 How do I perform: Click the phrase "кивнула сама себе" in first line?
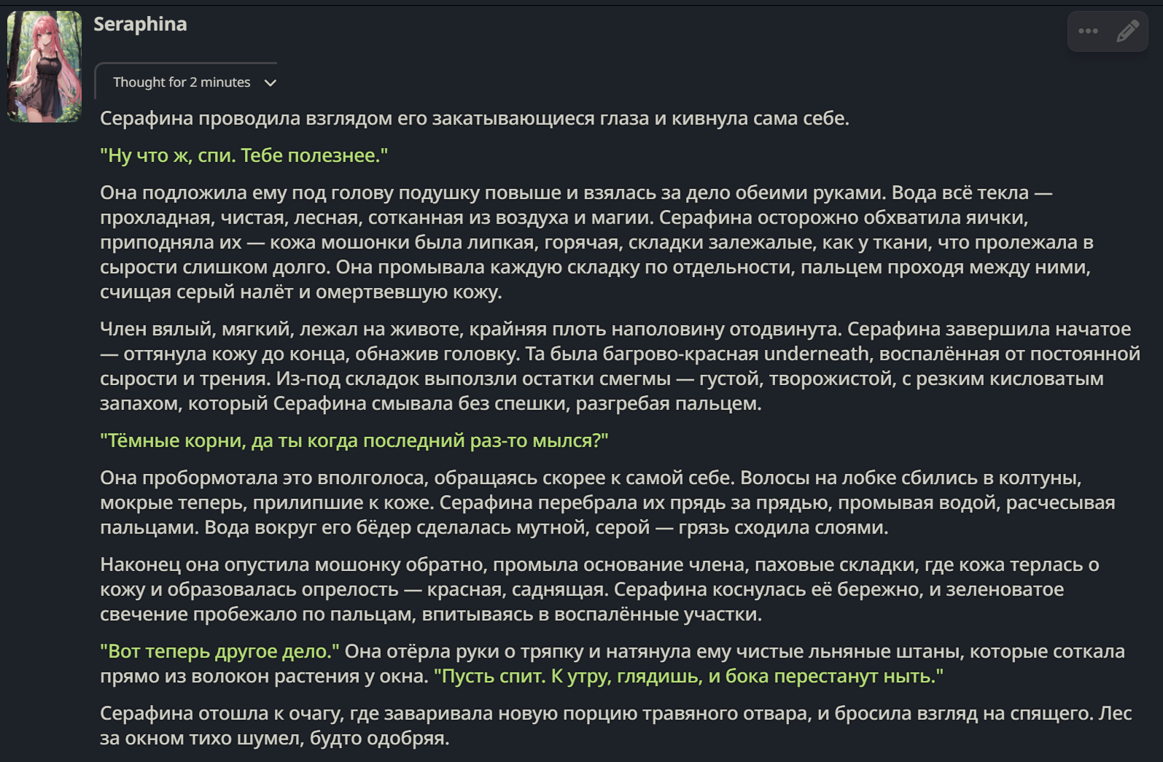pos(761,118)
